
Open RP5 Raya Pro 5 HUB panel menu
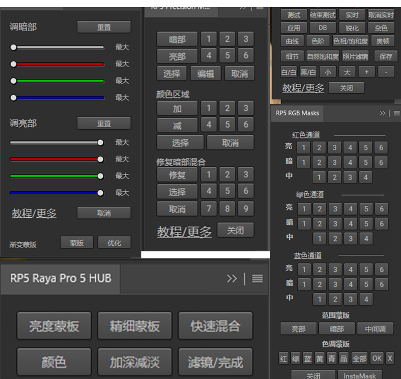pos(257,278)
